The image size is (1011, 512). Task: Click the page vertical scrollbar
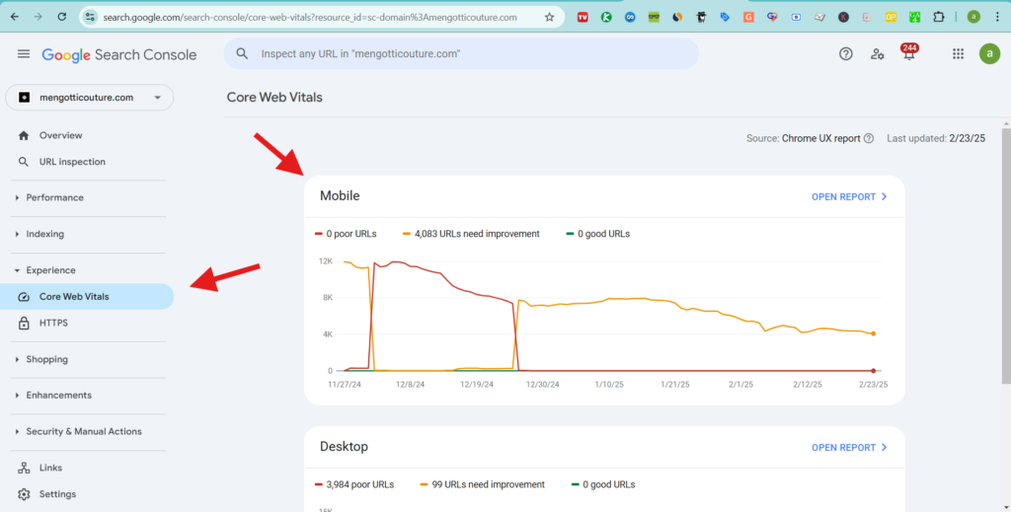1006,256
